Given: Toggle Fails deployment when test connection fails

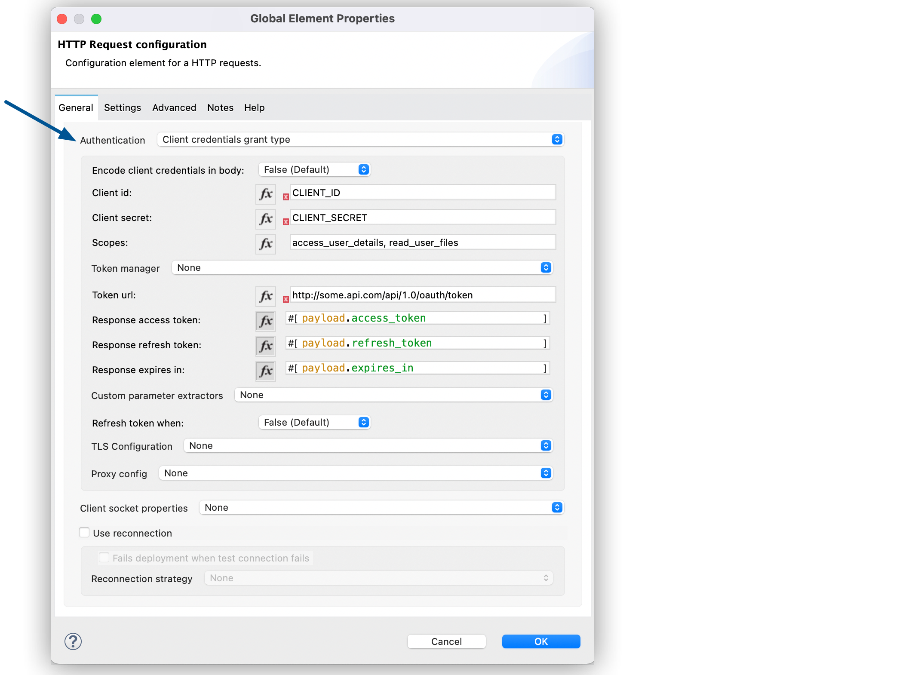Looking at the screenshot, I should click(103, 558).
